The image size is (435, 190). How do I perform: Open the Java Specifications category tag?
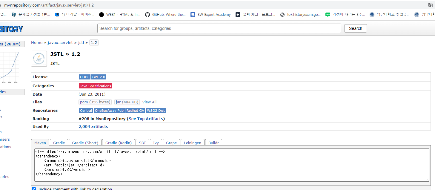click(x=96, y=86)
